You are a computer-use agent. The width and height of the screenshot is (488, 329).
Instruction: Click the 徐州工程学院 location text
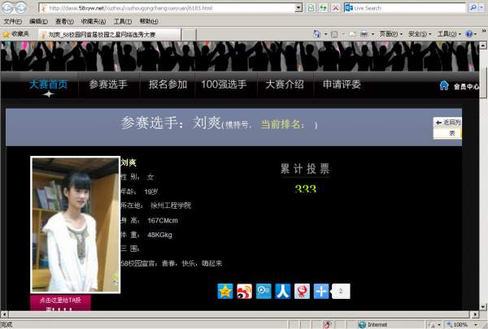click(171, 206)
